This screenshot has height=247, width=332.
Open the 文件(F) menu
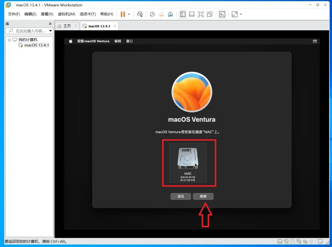click(x=14, y=14)
